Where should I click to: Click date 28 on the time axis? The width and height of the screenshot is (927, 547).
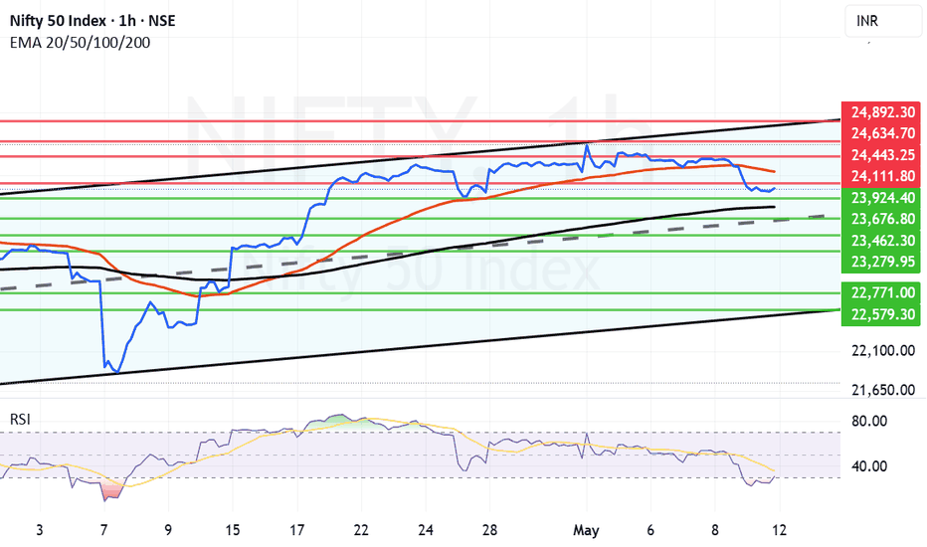pyautogui.click(x=489, y=530)
